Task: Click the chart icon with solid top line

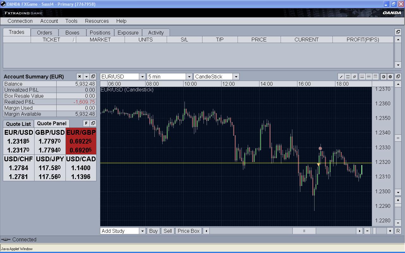Action: coord(375,77)
